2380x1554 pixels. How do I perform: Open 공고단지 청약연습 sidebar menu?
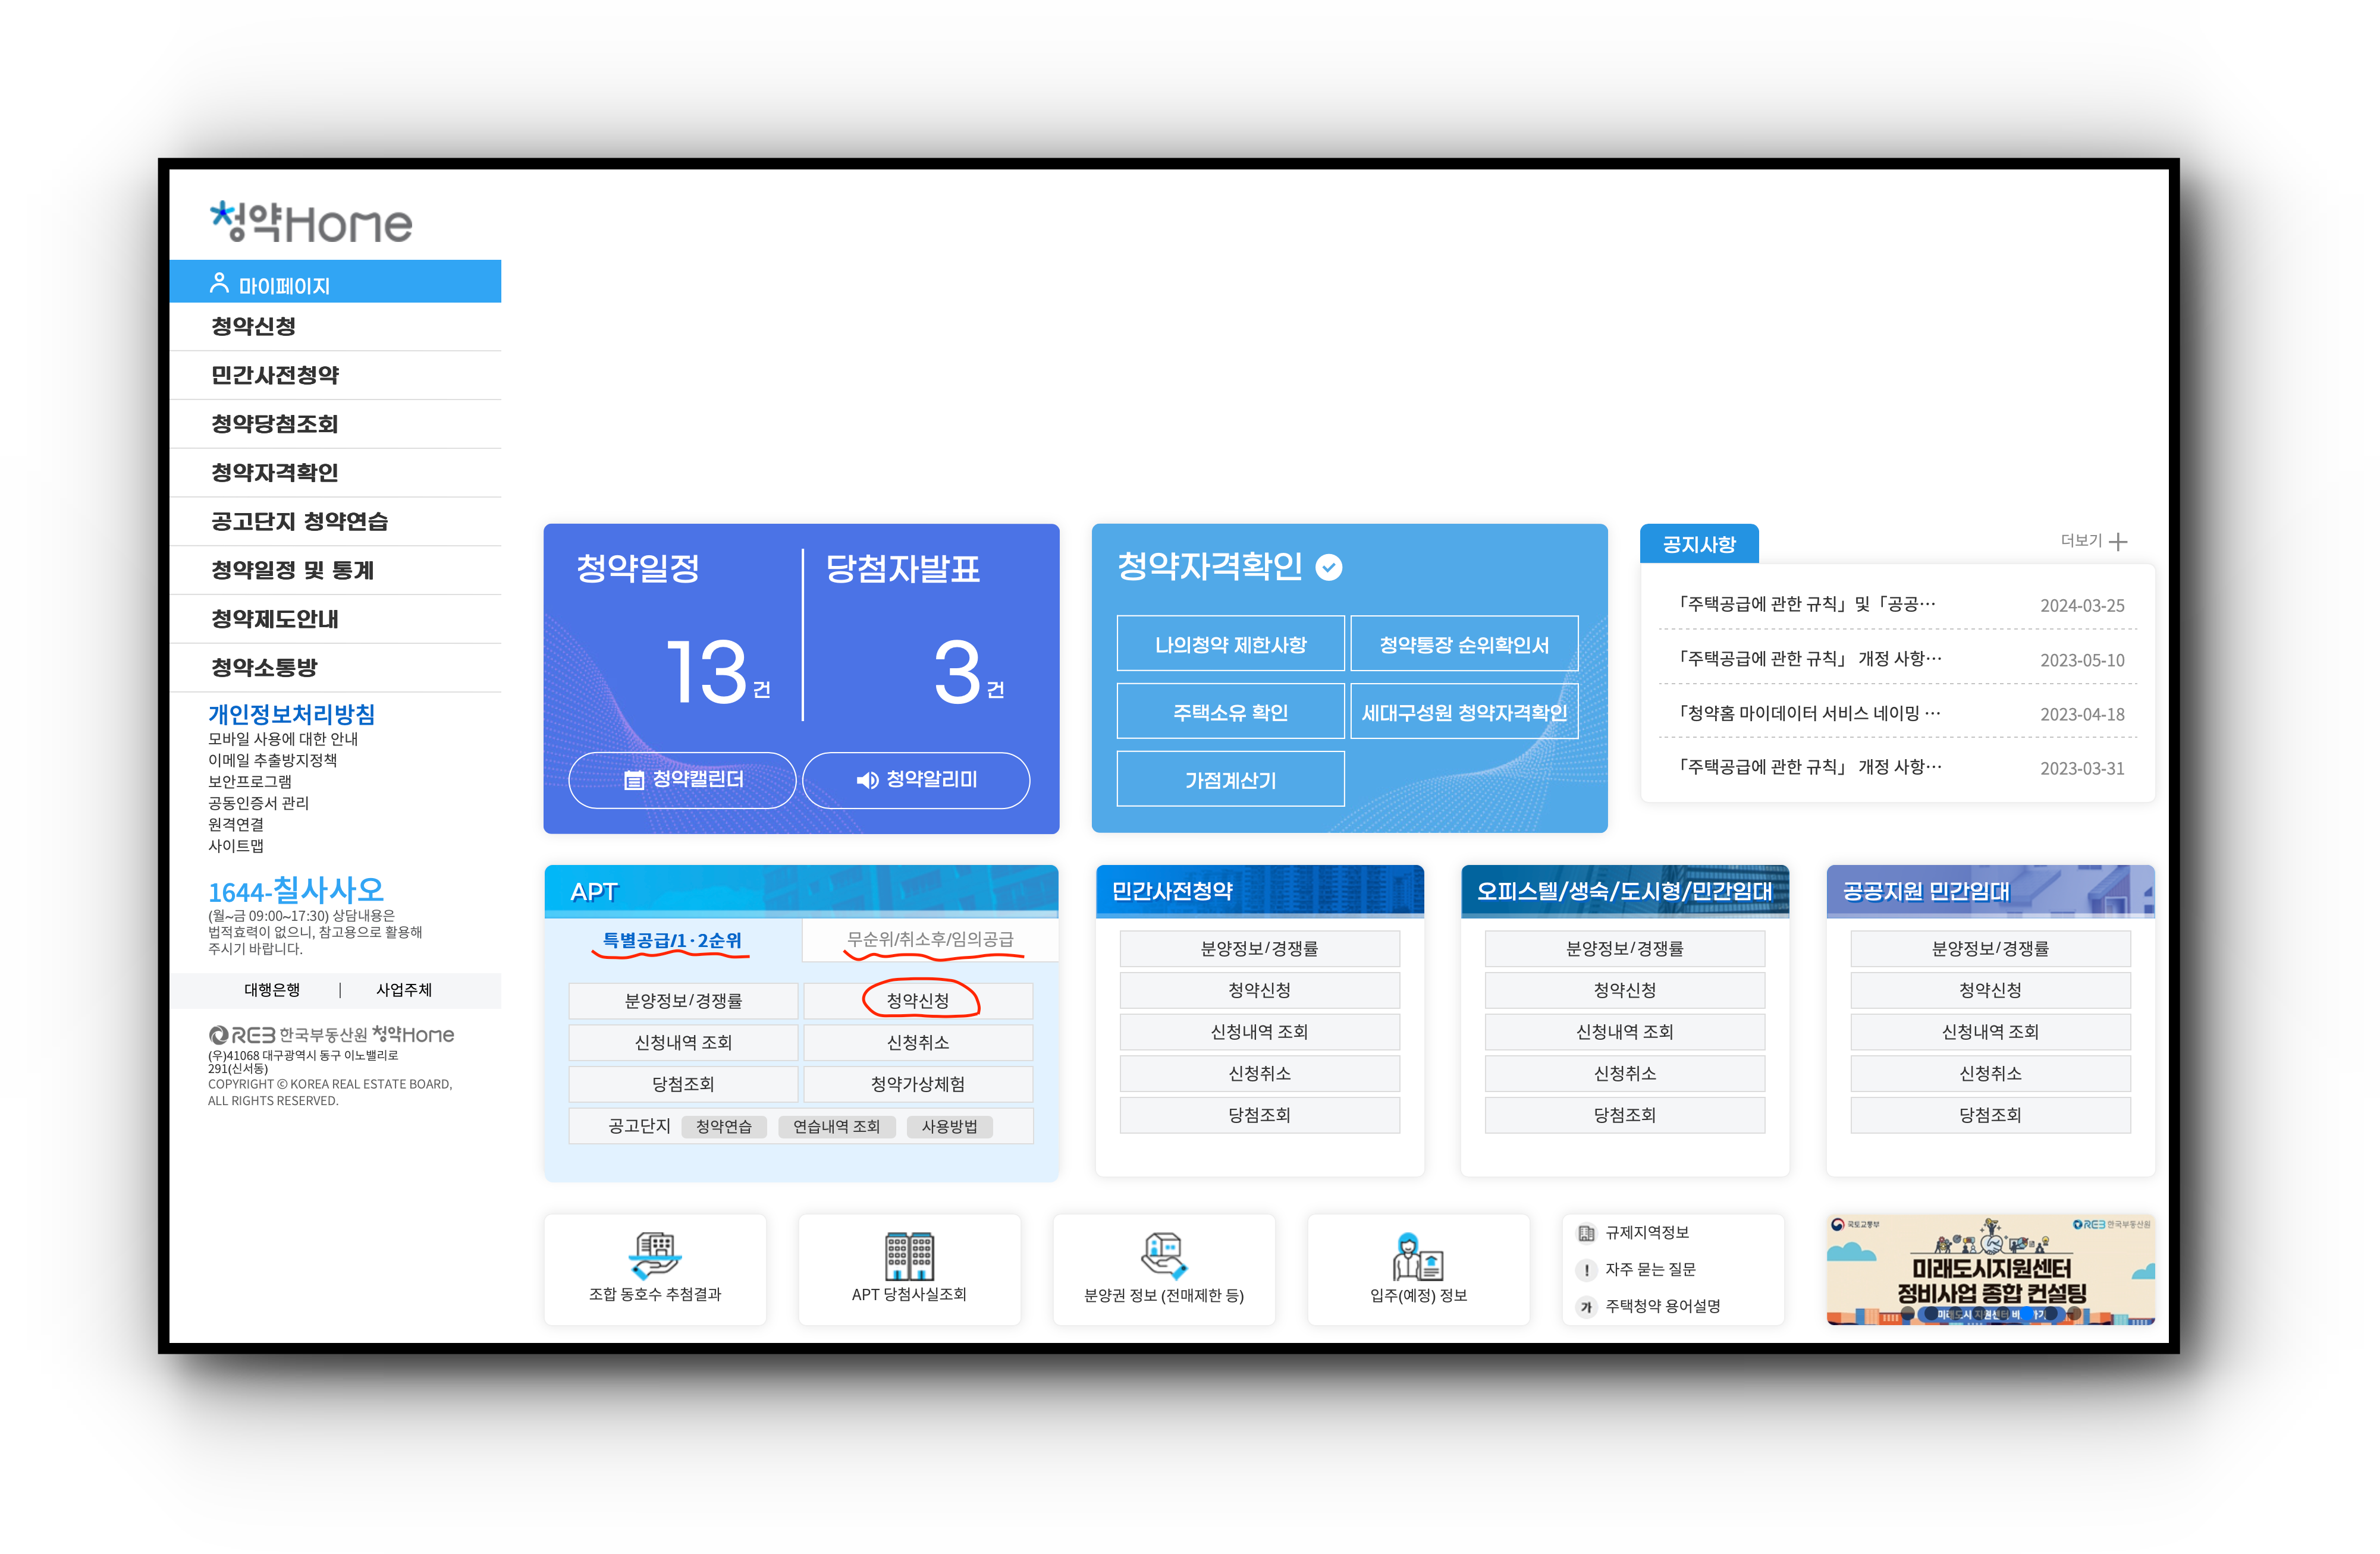335,521
